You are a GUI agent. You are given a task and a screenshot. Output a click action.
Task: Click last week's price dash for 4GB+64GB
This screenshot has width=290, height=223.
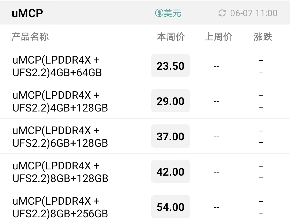point(217,66)
